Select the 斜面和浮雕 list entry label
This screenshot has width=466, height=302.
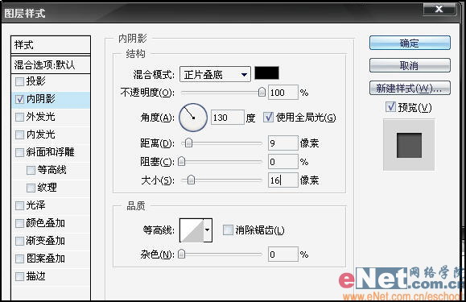pyautogui.click(x=50, y=152)
